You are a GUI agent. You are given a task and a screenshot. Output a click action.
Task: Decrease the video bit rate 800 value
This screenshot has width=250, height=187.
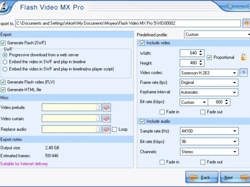(227, 104)
